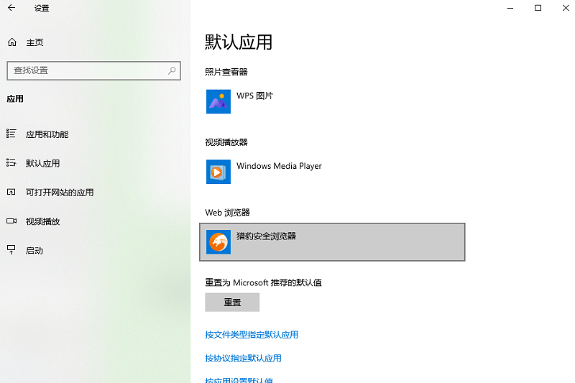The height and width of the screenshot is (383, 575).
Task: Change web browser from 猎豹安全浏览器
Action: tap(332, 242)
